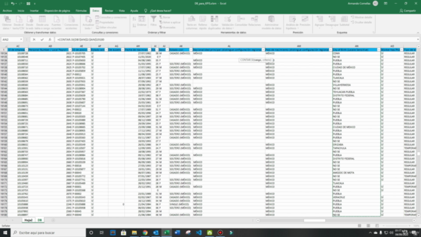Open Relaciones tool
Image resolution: width=421 pixels, height=237 pixels.
click(x=255, y=21)
